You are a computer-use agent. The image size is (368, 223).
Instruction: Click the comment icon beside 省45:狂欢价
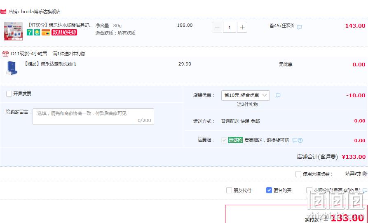coord(300,27)
